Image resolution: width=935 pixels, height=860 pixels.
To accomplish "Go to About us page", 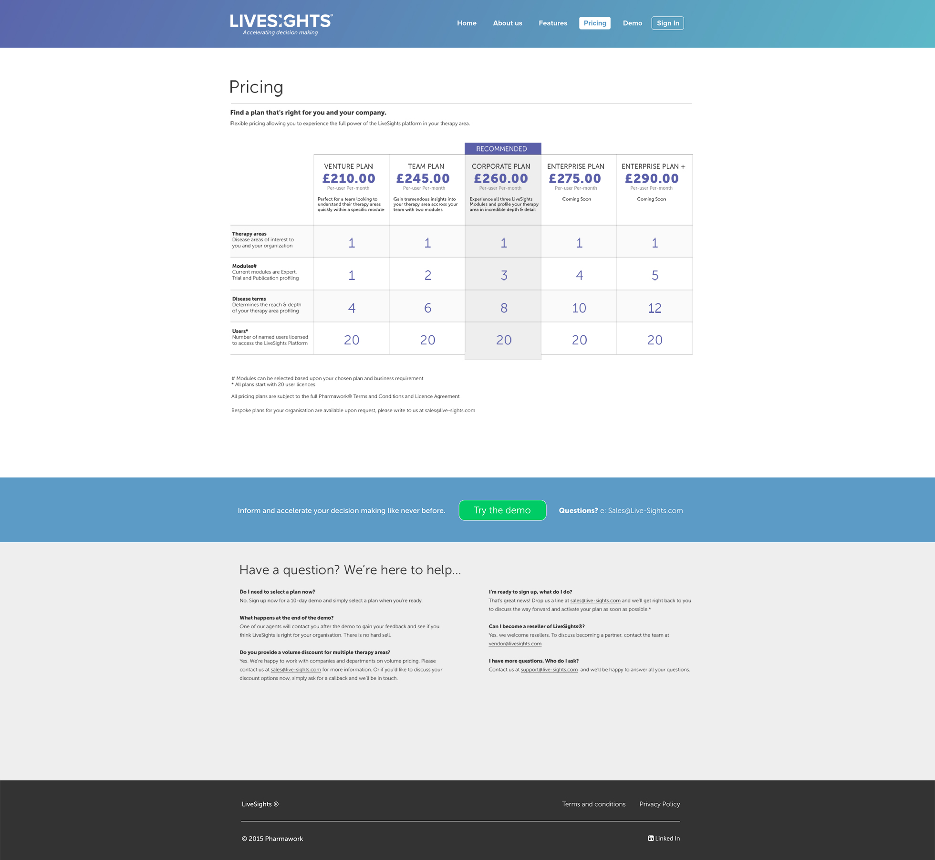I will [507, 23].
